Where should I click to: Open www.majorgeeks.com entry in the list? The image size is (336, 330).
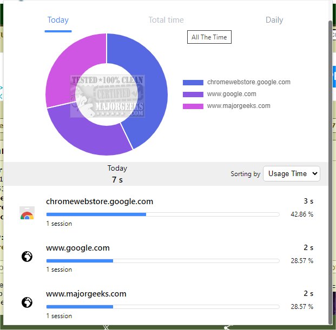[x=86, y=294]
